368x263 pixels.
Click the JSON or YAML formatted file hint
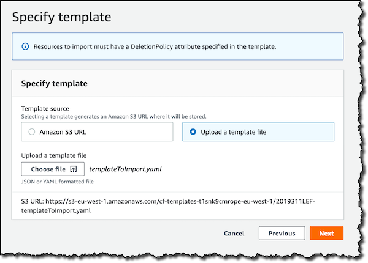(x=58, y=182)
